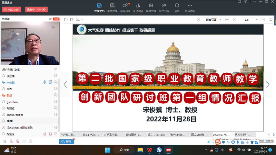Go to previous page using circle arrow
This screenshot has height=155, width=276.
(x=235, y=20)
